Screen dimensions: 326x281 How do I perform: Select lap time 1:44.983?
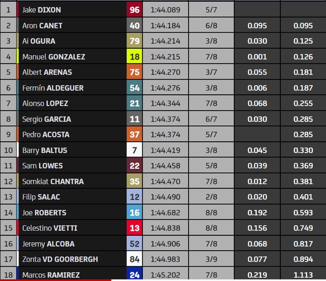[166, 259]
